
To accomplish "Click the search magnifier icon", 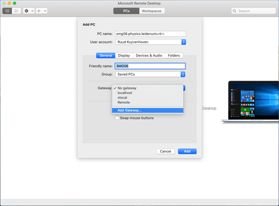I will coord(234,11).
